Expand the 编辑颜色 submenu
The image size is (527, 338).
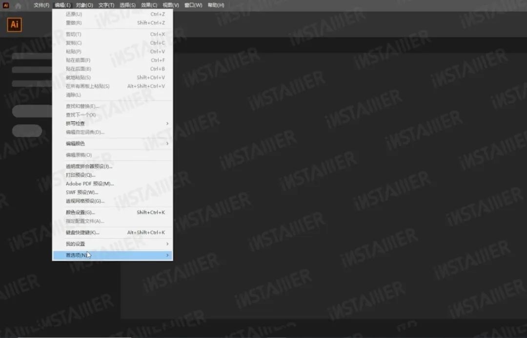[x=113, y=144]
